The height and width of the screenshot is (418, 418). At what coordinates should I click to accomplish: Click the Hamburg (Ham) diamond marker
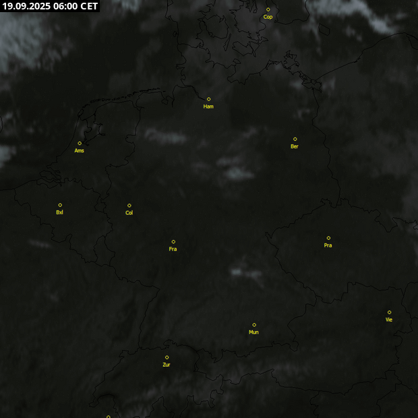[209, 99]
